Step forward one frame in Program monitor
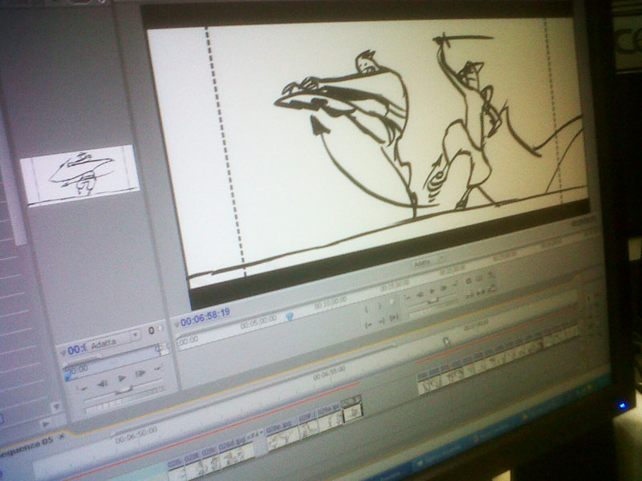Image resolution: width=642 pixels, height=481 pixels. coord(444,288)
